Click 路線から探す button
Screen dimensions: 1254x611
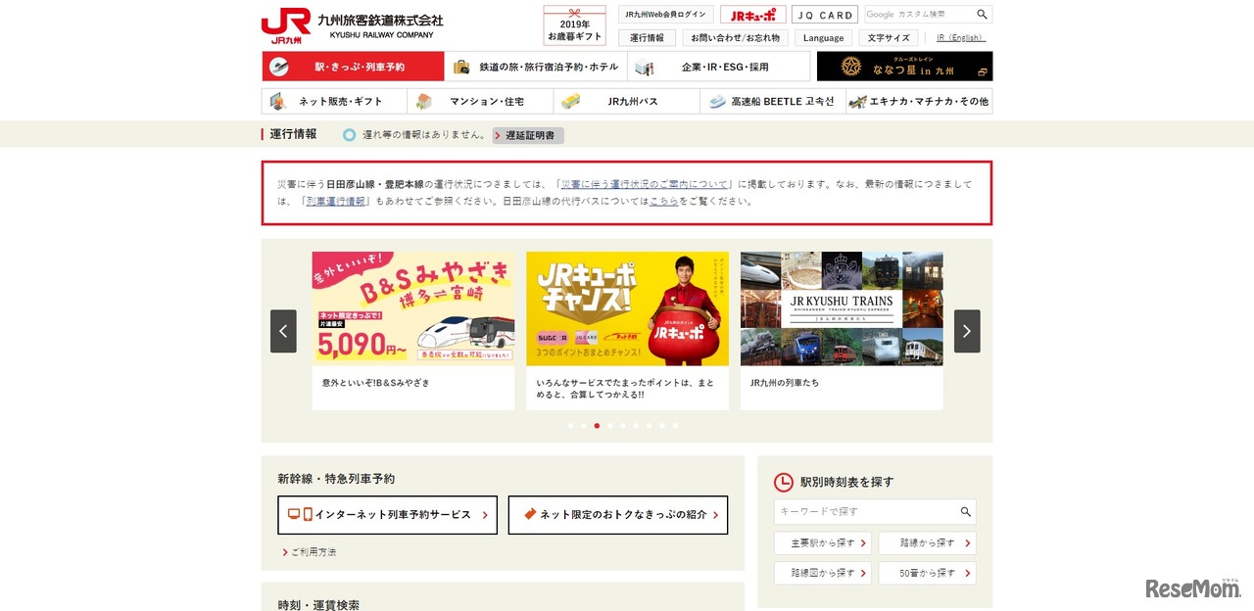[927, 543]
